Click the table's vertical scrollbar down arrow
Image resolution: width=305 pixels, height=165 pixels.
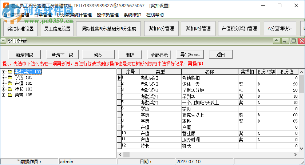(x=301, y=149)
